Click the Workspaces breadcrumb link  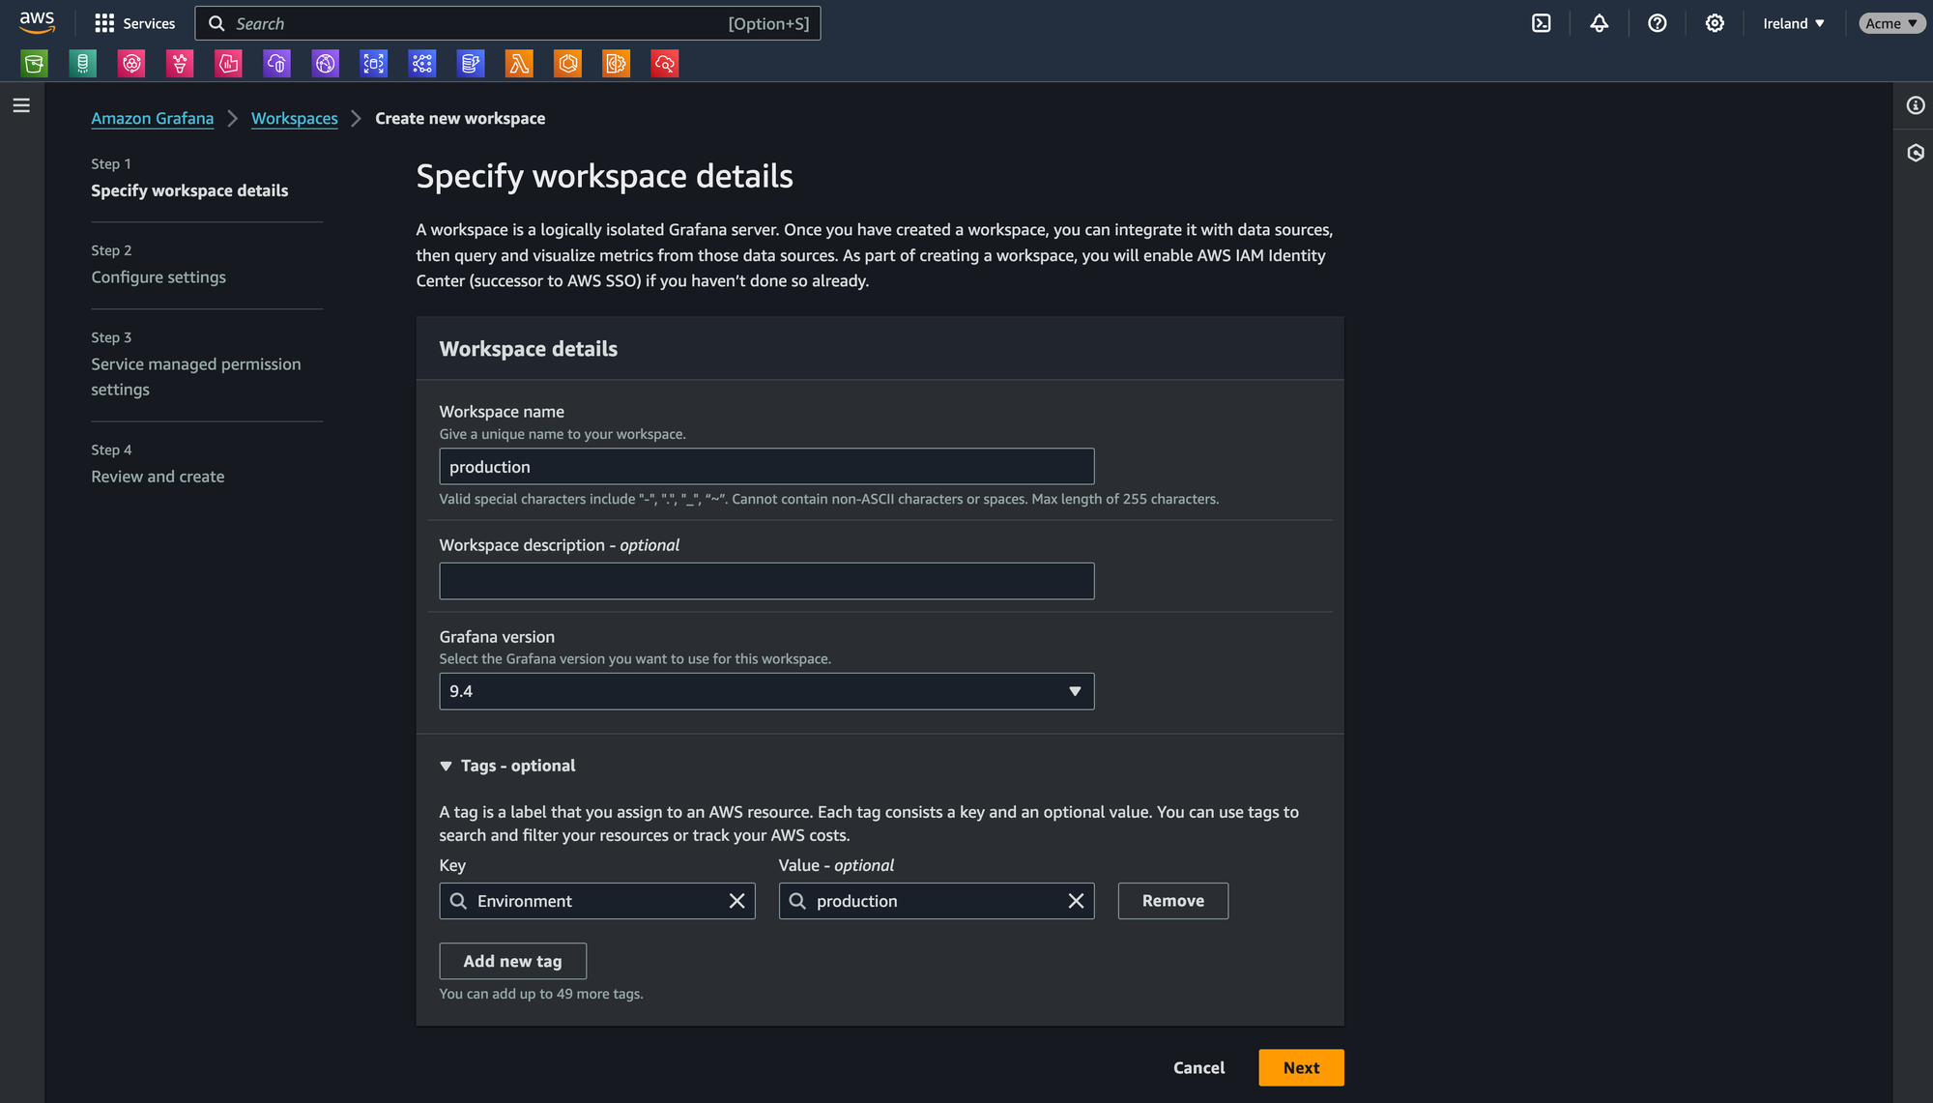point(295,118)
